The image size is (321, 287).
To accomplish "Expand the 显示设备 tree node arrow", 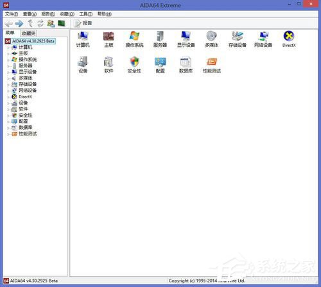I will (8, 73).
